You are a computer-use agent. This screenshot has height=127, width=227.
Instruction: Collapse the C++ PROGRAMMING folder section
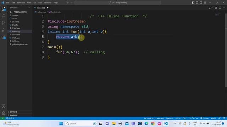pos(18,12)
